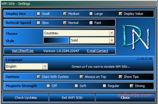Open the Language dropdown showing English
The image size is (158, 104).
tap(26, 66)
